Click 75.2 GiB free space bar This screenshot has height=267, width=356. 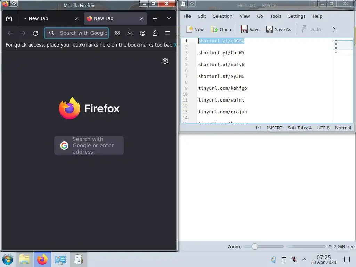(x=320, y=246)
